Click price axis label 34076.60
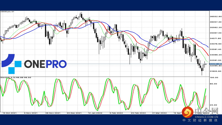 (216, 44)
